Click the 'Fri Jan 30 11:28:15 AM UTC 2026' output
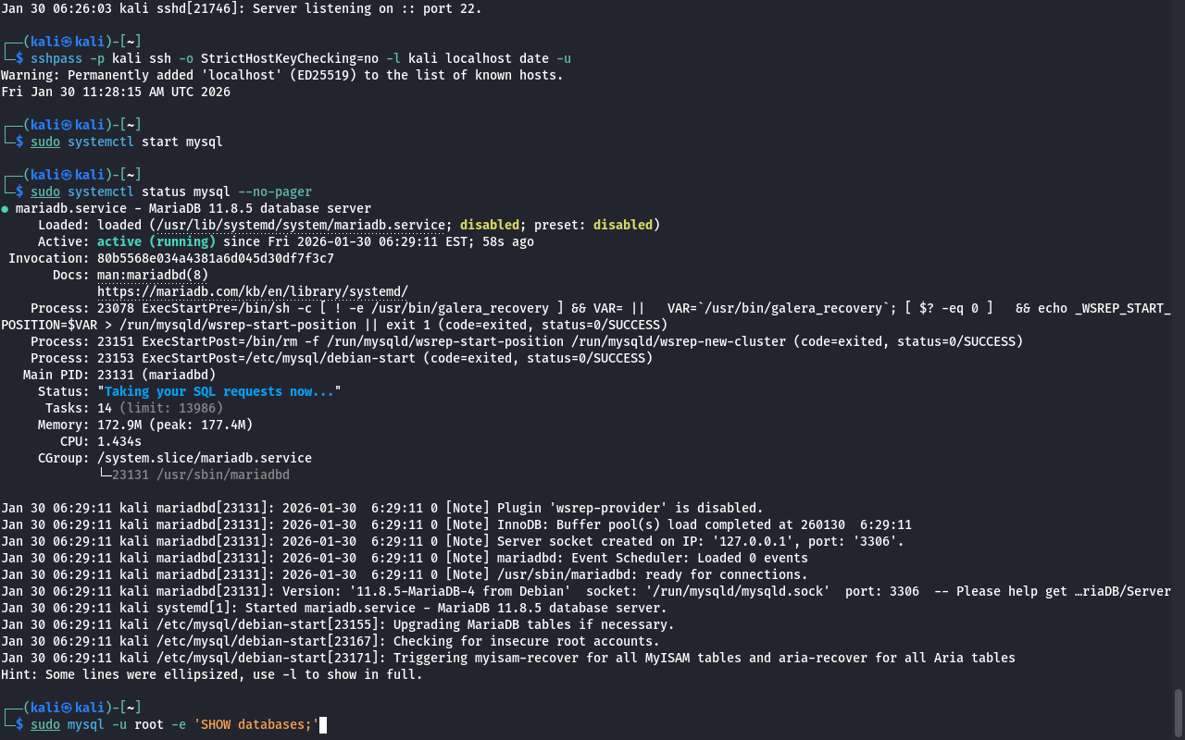 click(116, 92)
